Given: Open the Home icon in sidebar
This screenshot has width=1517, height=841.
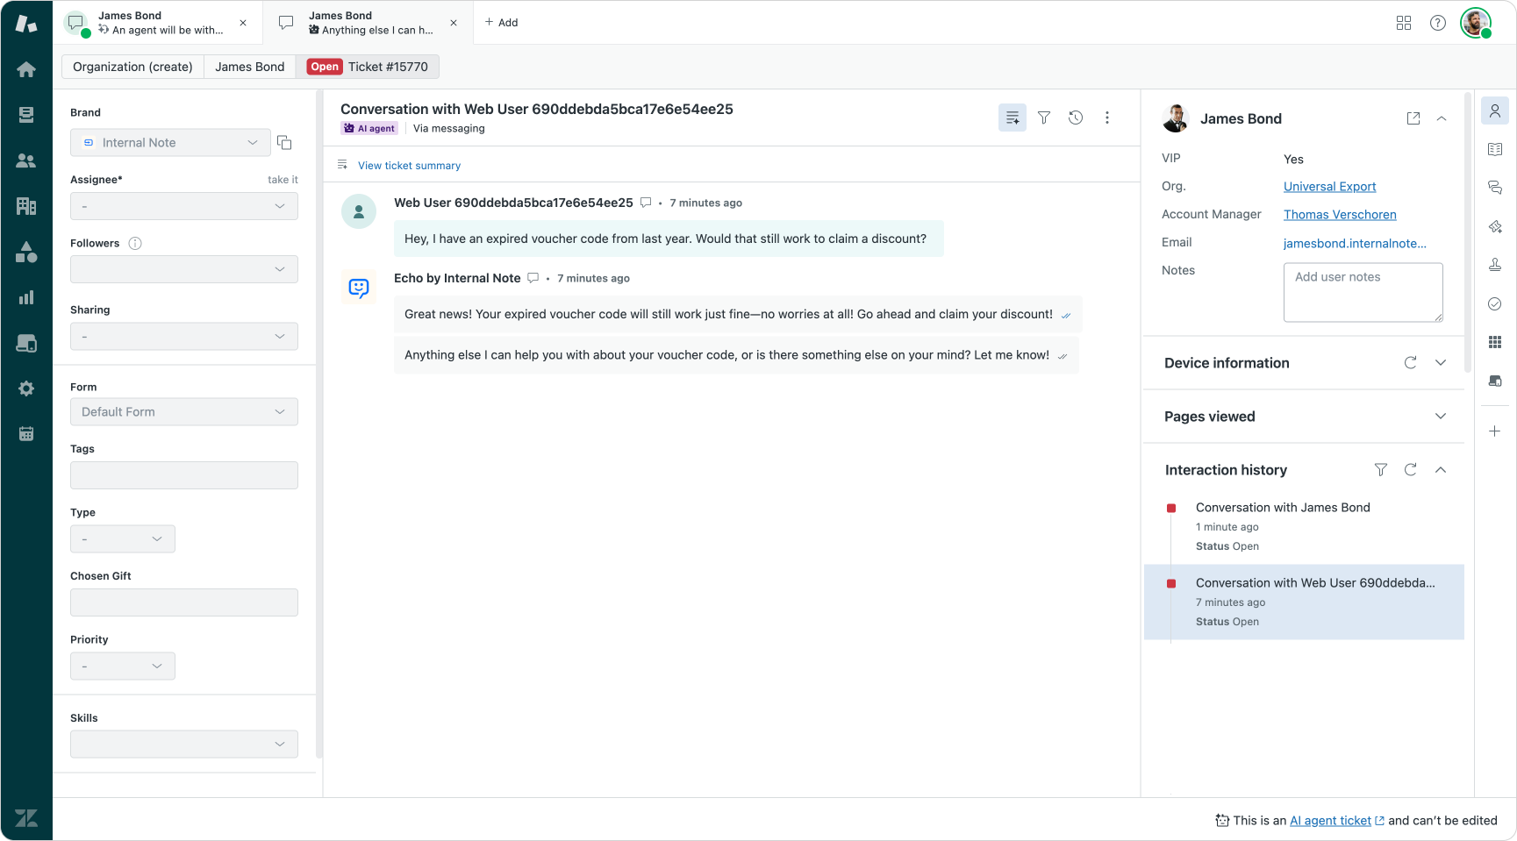Looking at the screenshot, I should click(26, 69).
